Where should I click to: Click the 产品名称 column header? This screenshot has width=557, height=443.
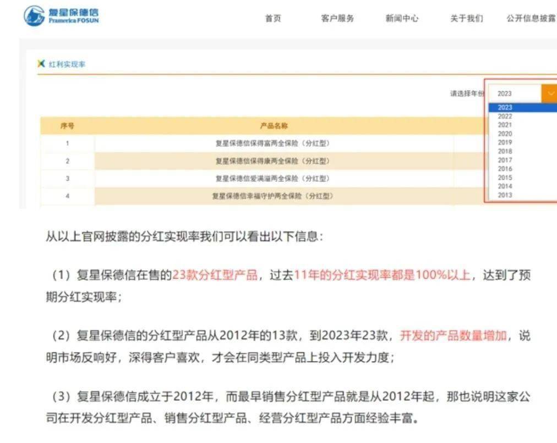pos(274,126)
